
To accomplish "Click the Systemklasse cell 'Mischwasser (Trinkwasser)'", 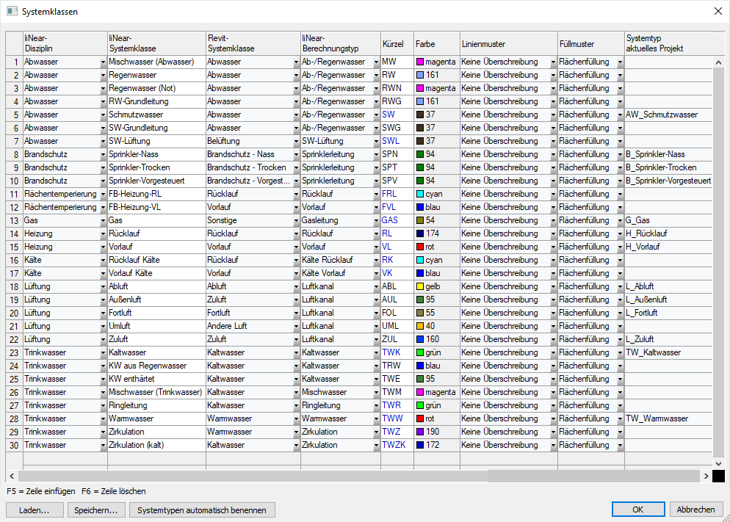I will (x=156, y=392).
